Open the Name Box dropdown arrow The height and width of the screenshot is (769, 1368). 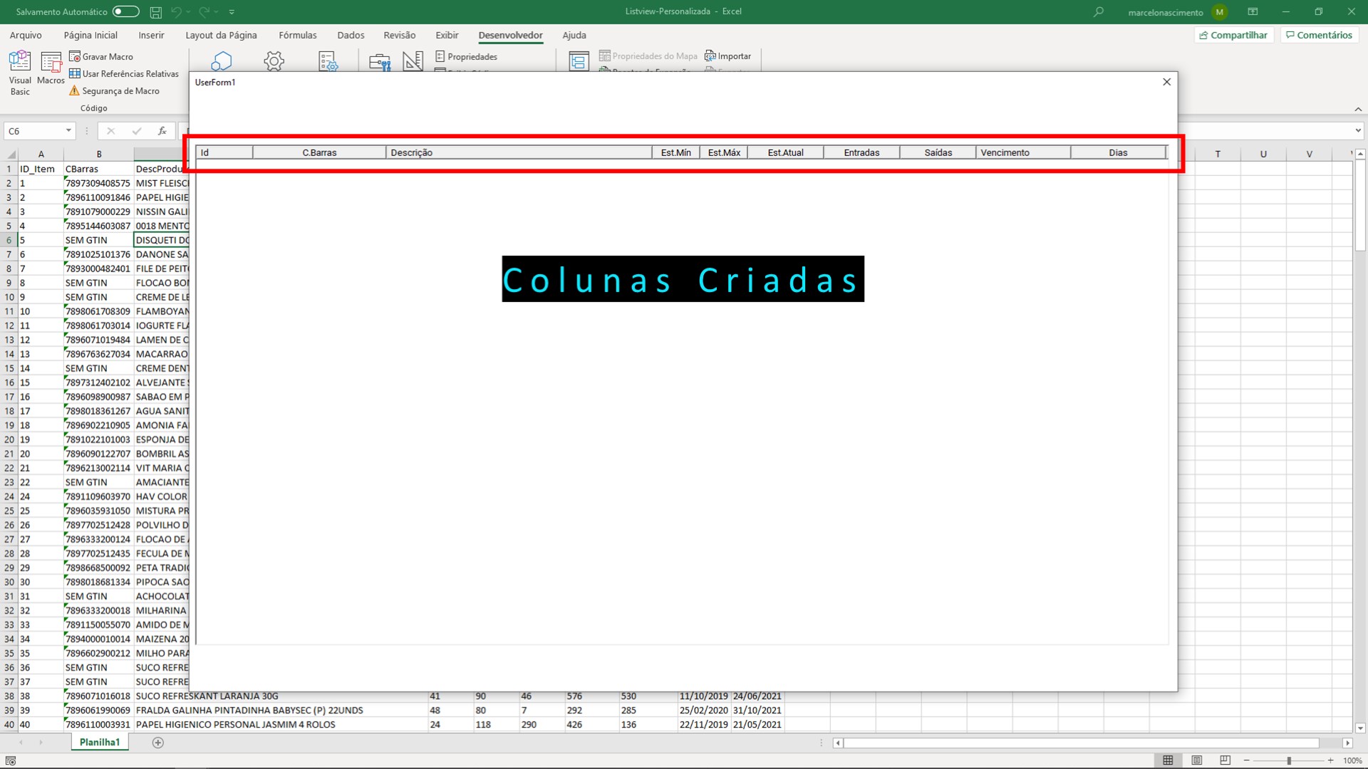(x=68, y=131)
